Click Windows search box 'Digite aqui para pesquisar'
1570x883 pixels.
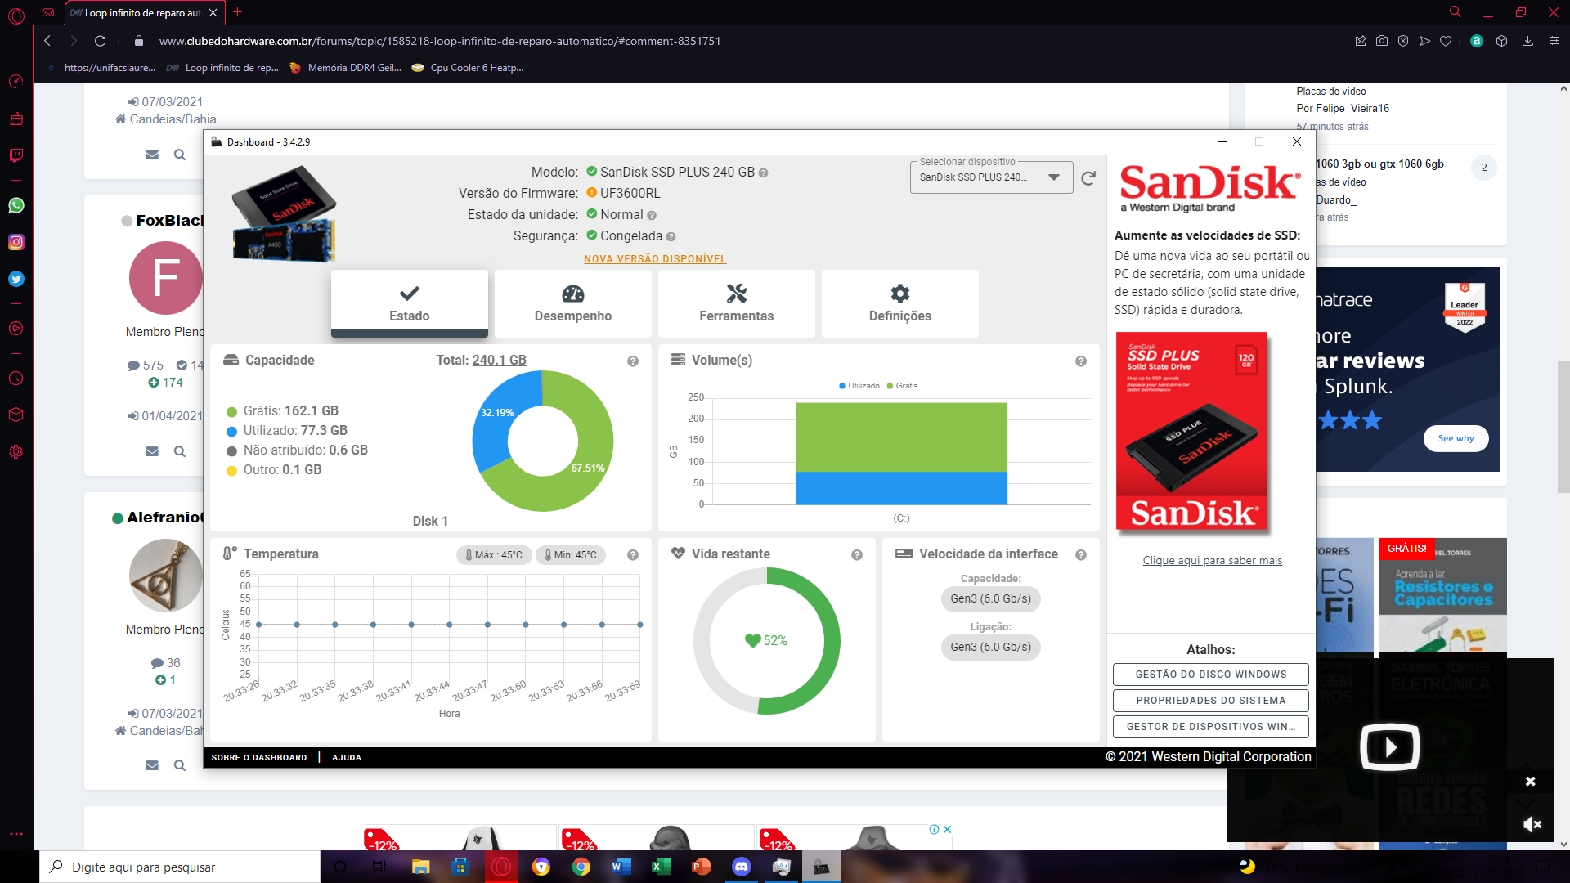coord(180,867)
